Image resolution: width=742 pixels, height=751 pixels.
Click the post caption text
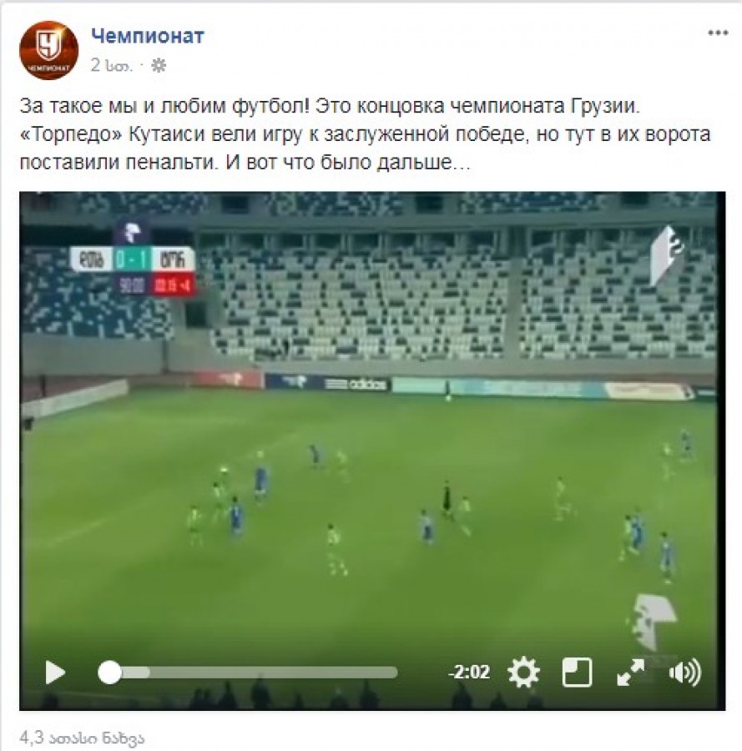click(x=365, y=134)
